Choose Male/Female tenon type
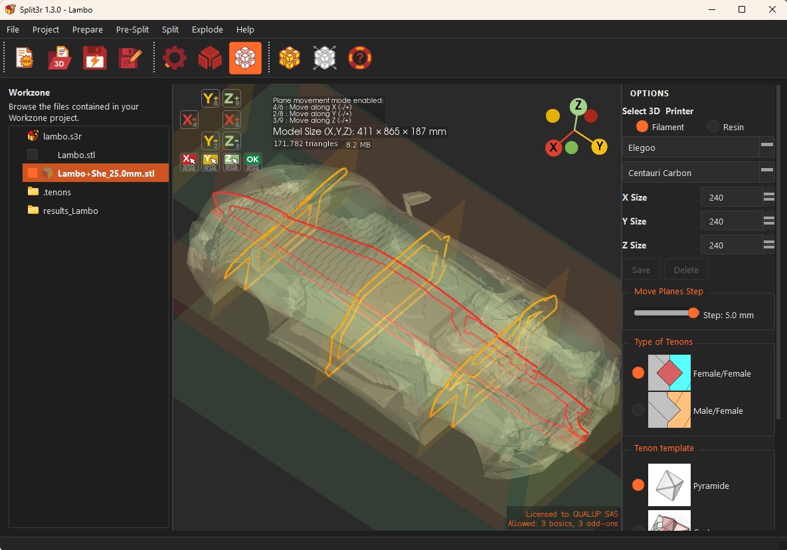Viewport: 787px width, 550px height. pos(638,410)
